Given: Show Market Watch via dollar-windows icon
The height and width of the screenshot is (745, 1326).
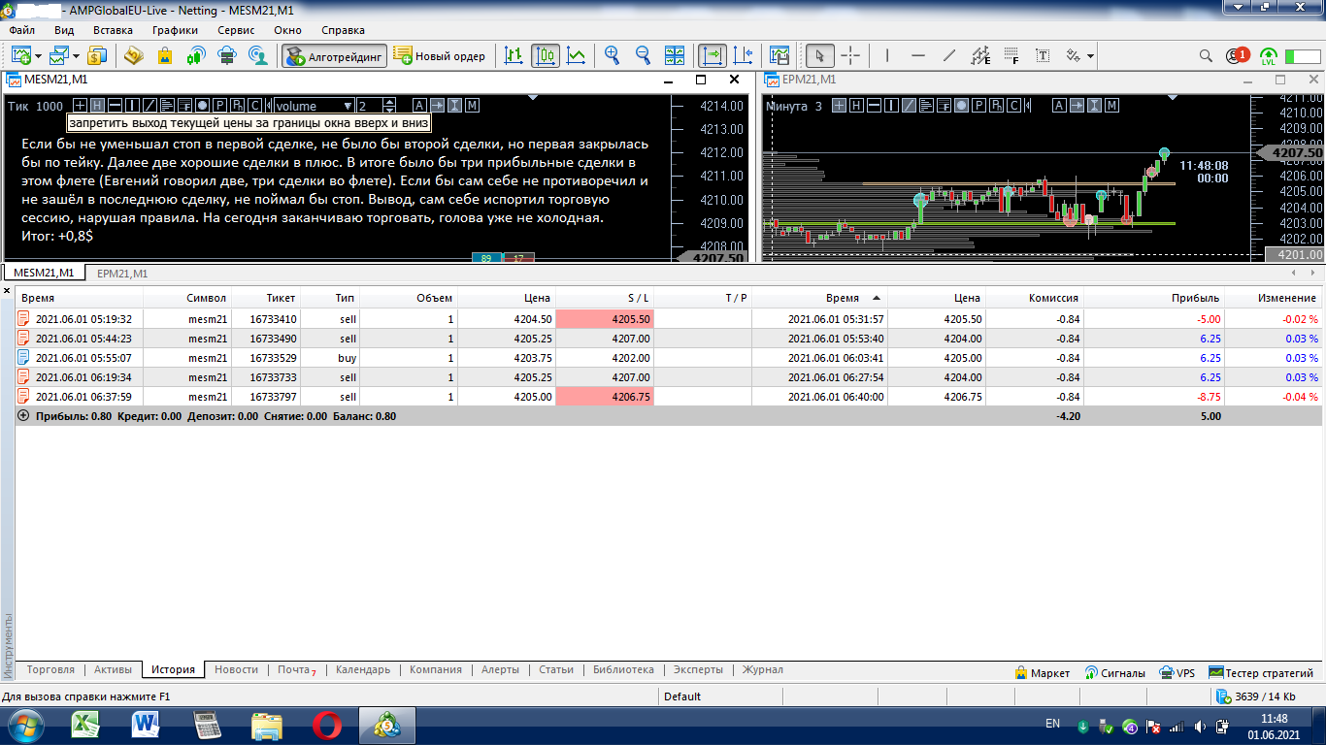Looking at the screenshot, I should coord(97,55).
